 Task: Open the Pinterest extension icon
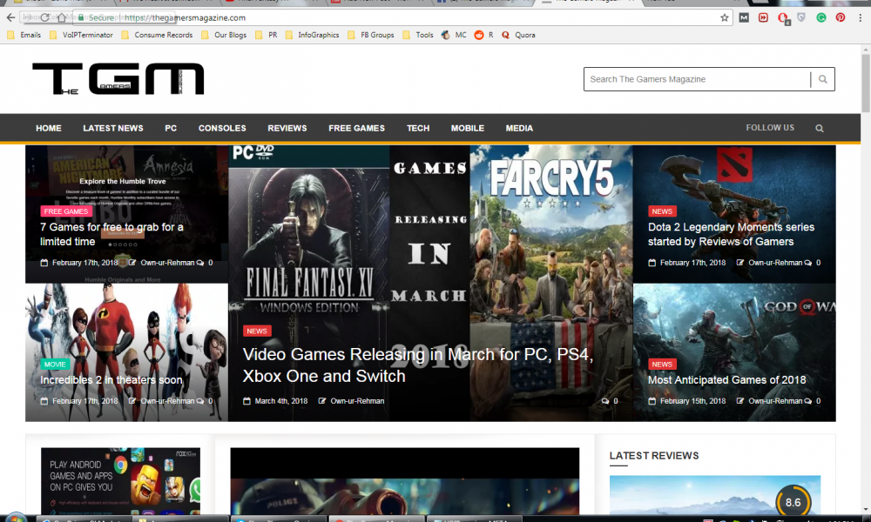coord(841,17)
